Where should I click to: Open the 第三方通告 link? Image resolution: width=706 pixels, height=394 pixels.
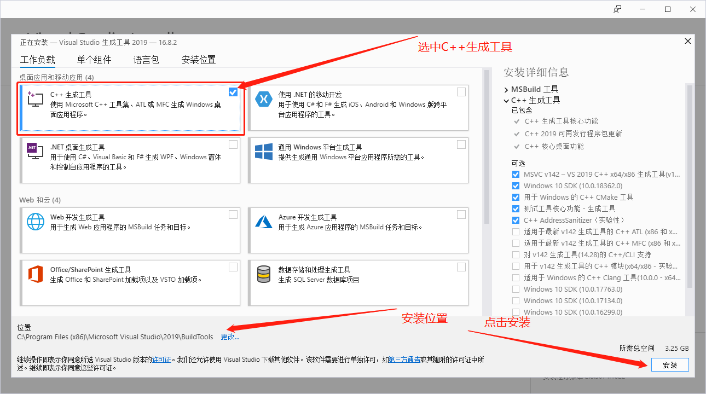pyautogui.click(x=404, y=360)
